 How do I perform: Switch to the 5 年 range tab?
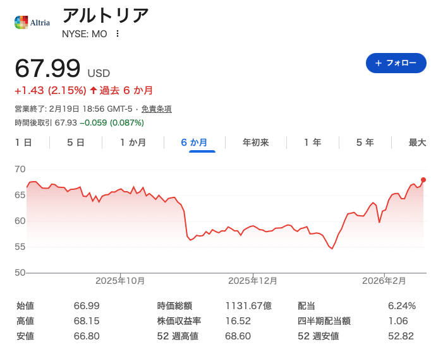tap(365, 143)
